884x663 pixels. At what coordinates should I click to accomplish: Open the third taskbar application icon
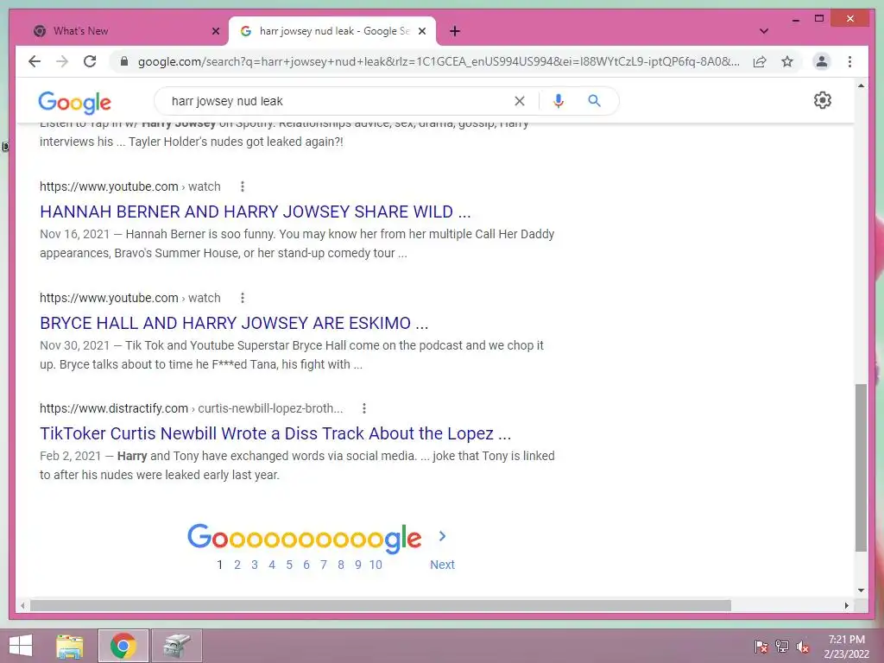click(x=177, y=646)
